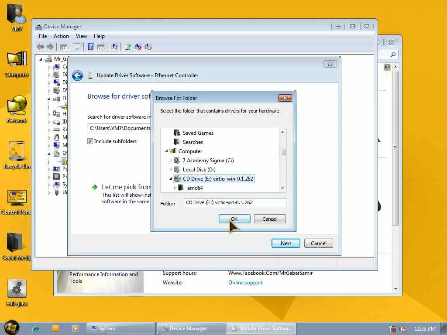
Task: Expand the amd64 folder node
Action: [x=175, y=188]
